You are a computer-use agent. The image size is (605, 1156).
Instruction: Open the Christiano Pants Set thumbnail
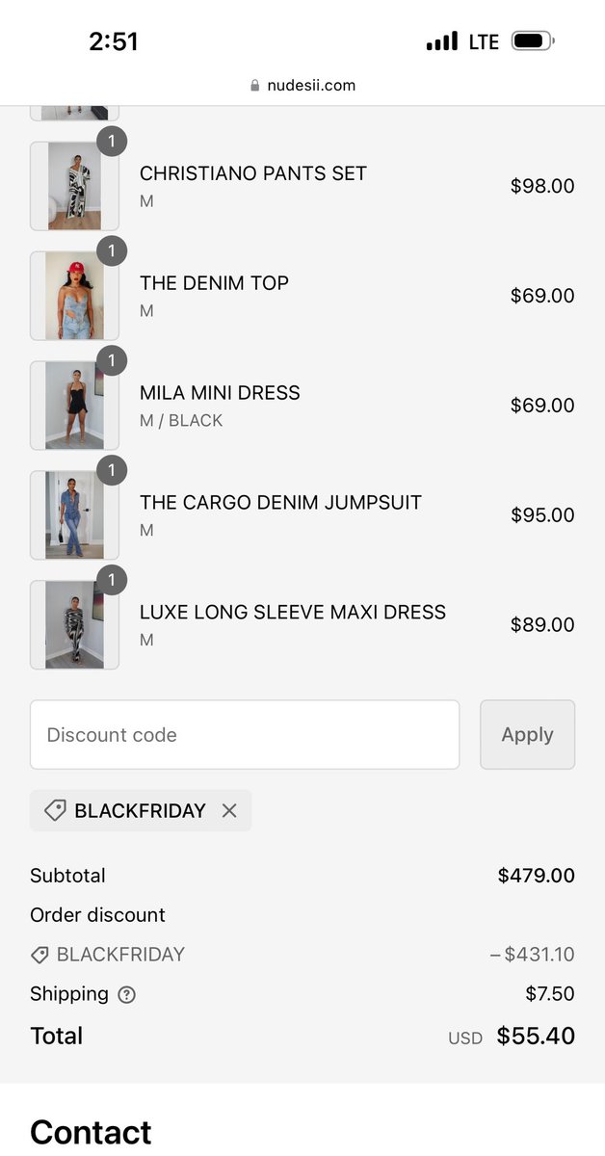[74, 186]
